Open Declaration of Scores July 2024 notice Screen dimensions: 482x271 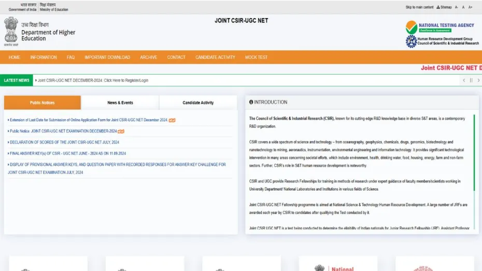tap(64, 142)
